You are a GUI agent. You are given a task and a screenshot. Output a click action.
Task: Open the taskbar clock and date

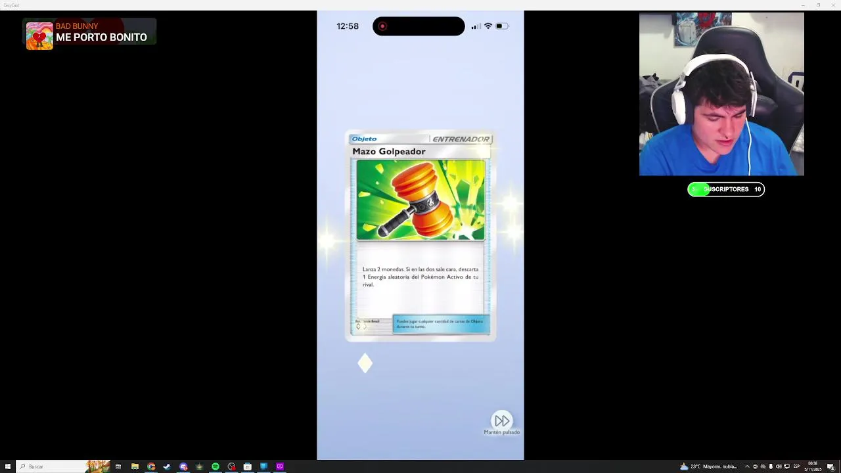pyautogui.click(x=813, y=466)
